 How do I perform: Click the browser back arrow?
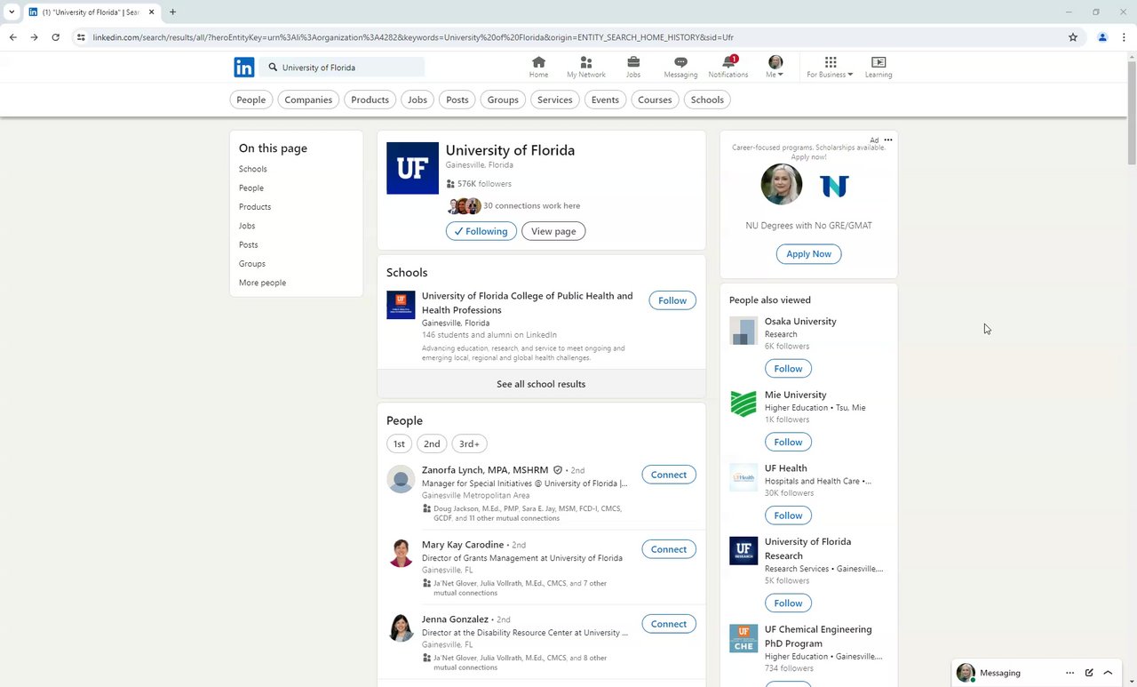click(x=12, y=37)
